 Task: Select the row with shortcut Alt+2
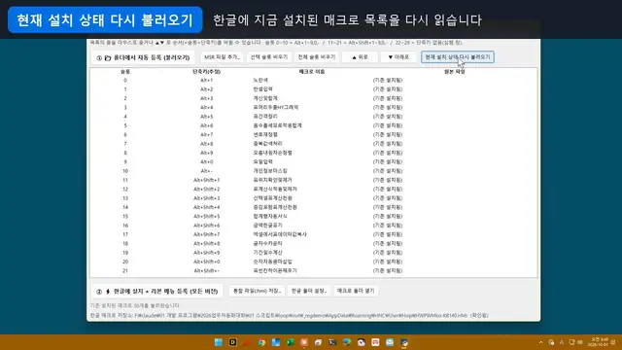coord(313,89)
